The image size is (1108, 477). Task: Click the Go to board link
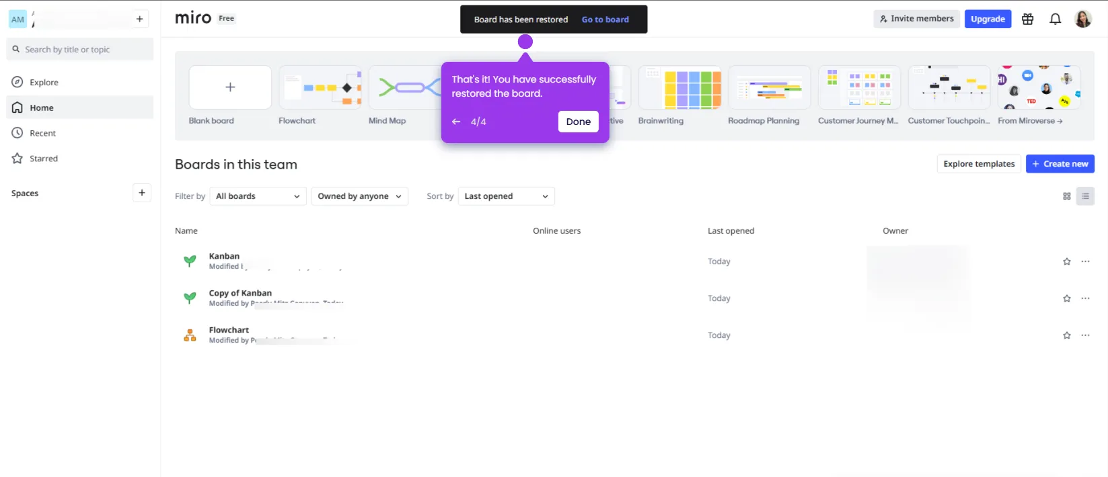point(605,19)
